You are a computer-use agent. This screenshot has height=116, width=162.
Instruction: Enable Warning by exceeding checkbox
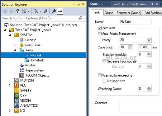100,75
